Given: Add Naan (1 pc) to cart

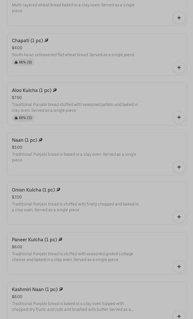Looking at the screenshot, I should point(179,167).
